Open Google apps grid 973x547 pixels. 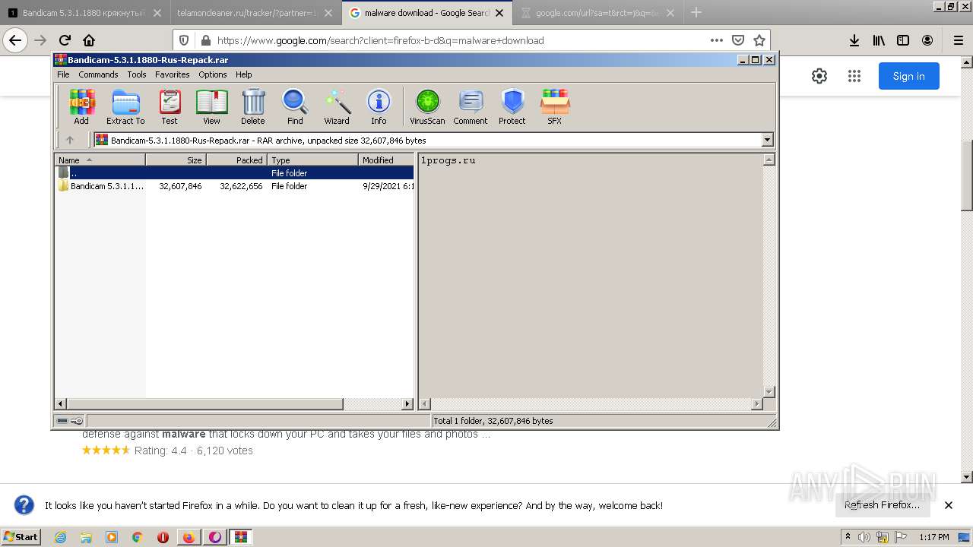point(854,76)
